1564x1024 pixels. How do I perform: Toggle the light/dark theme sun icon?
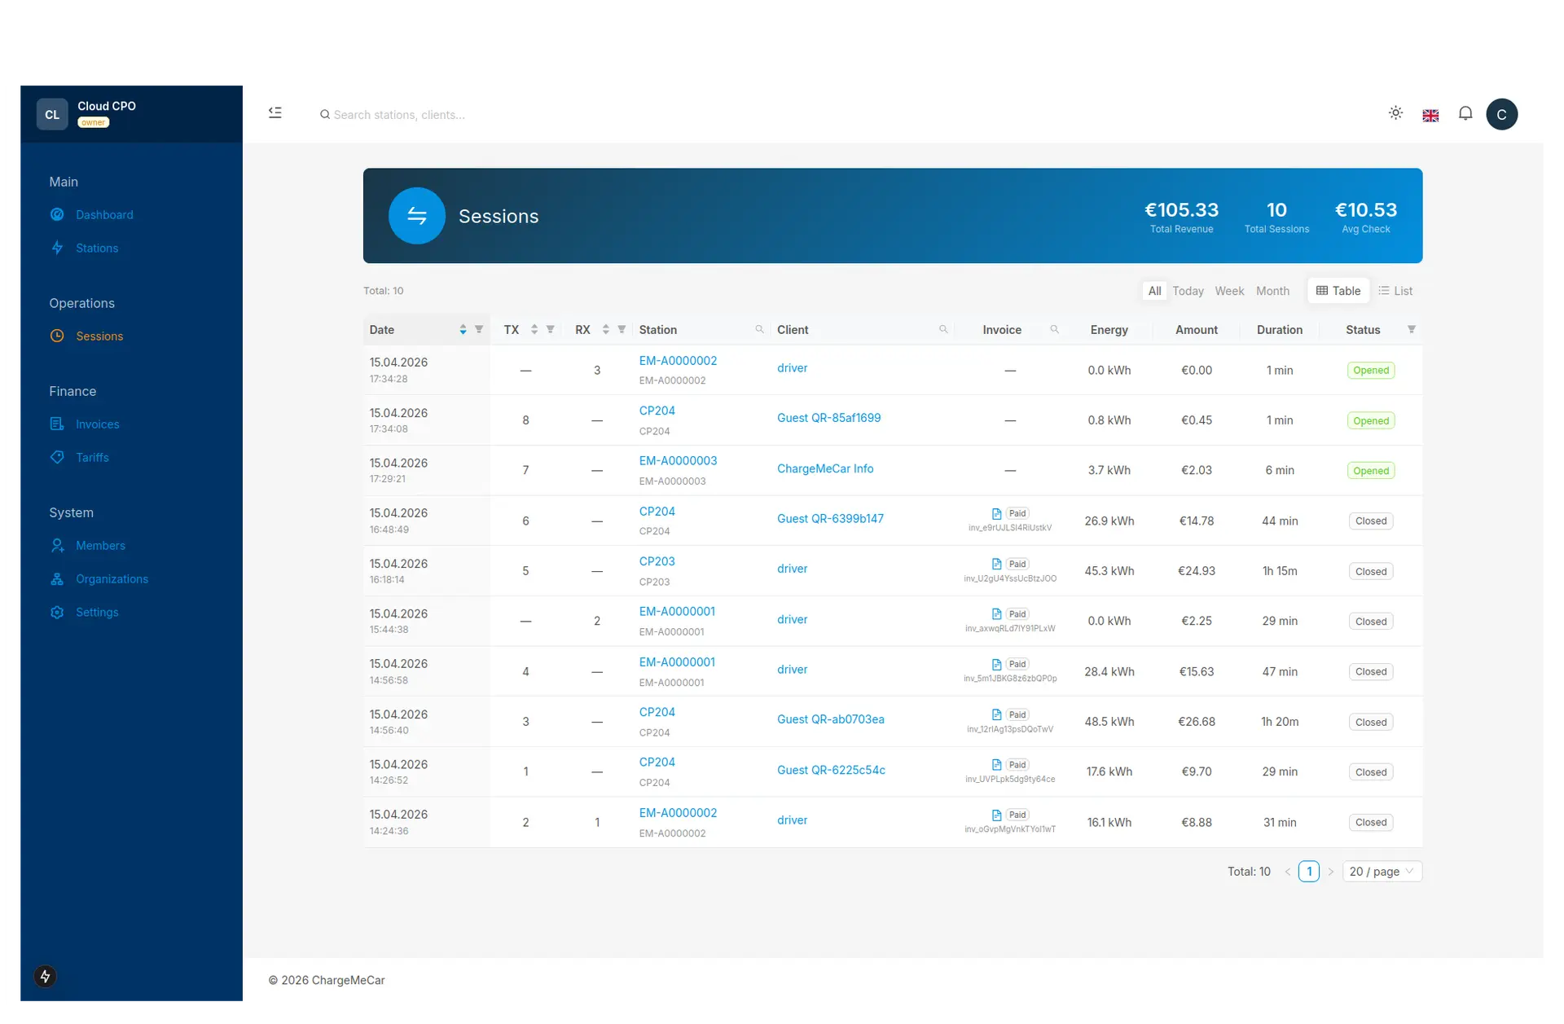click(x=1395, y=113)
